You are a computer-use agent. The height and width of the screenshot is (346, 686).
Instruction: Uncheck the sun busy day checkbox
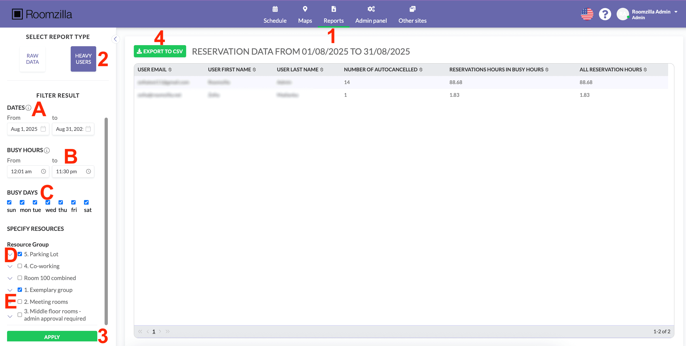9,202
